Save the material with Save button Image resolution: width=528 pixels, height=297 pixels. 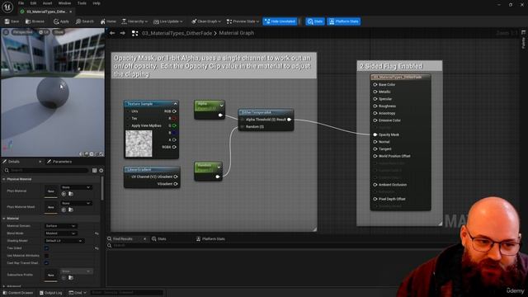point(12,21)
